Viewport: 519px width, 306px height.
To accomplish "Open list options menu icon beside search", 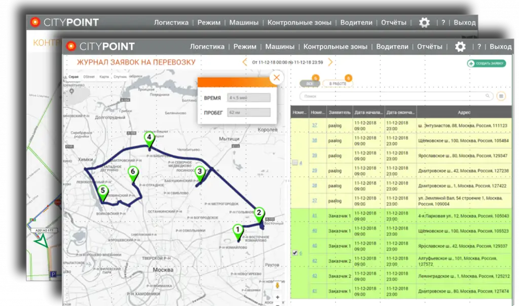I will tap(501, 96).
